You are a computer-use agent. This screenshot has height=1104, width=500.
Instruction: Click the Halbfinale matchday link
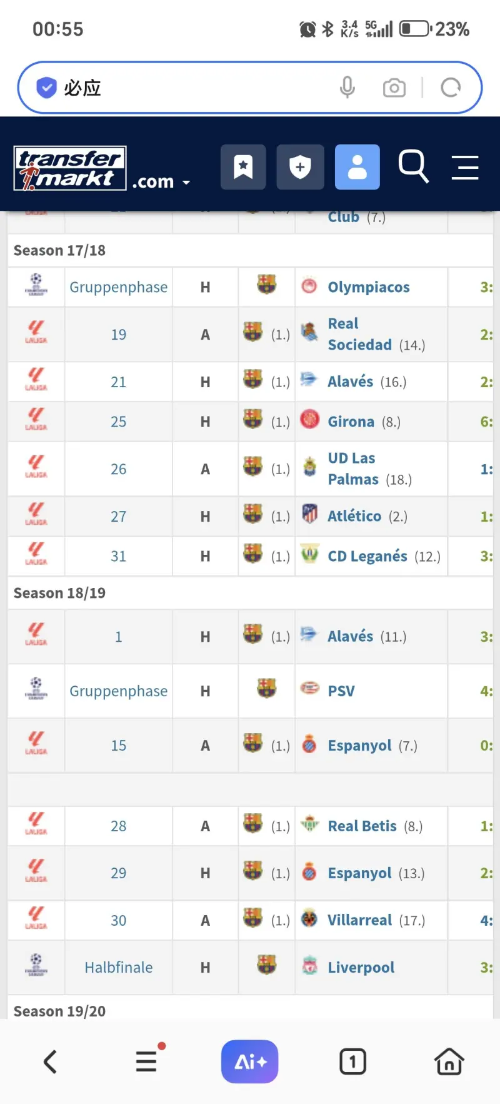coord(118,968)
